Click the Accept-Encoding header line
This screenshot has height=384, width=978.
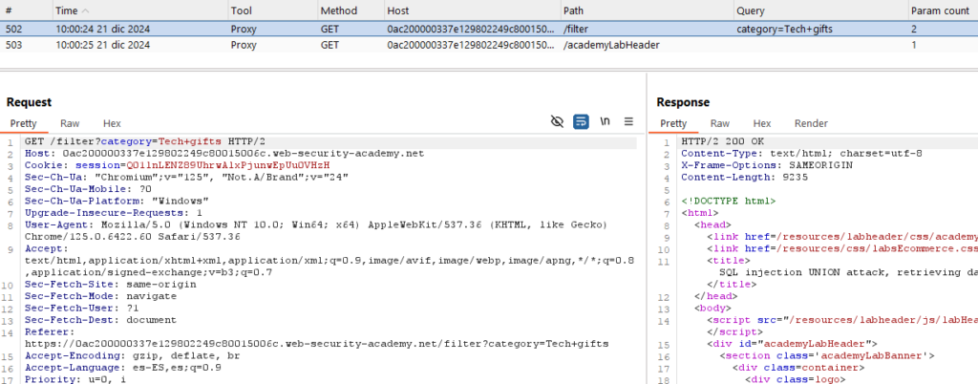(x=132, y=355)
